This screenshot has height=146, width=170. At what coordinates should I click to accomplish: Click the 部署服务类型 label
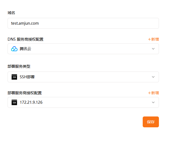tap(21, 66)
